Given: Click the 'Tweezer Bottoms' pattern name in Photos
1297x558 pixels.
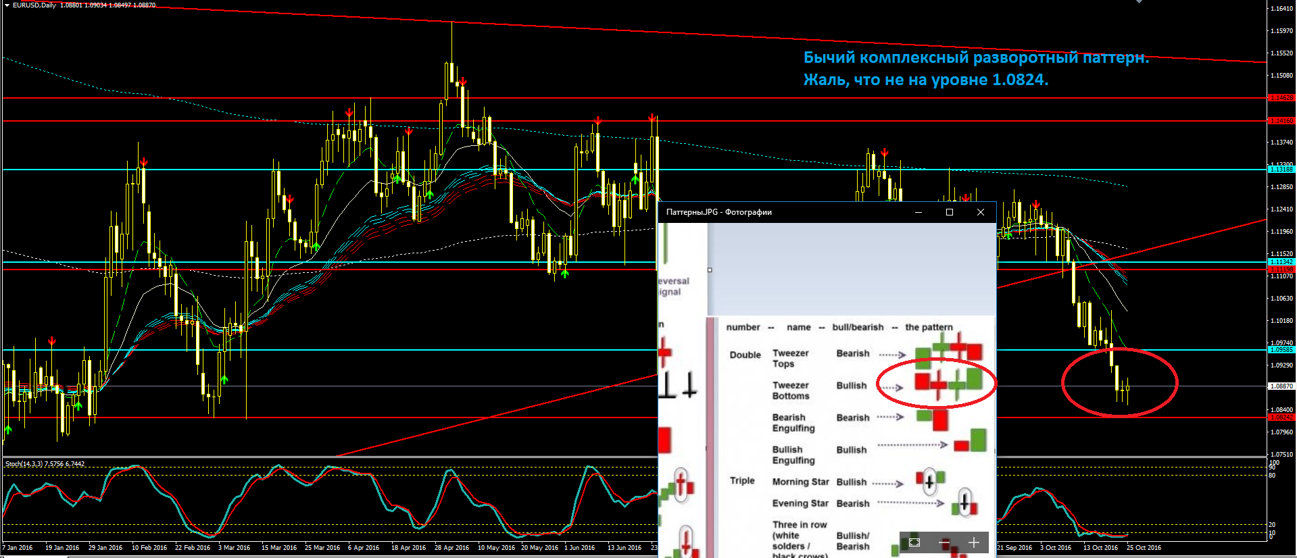Looking at the screenshot, I should (791, 390).
